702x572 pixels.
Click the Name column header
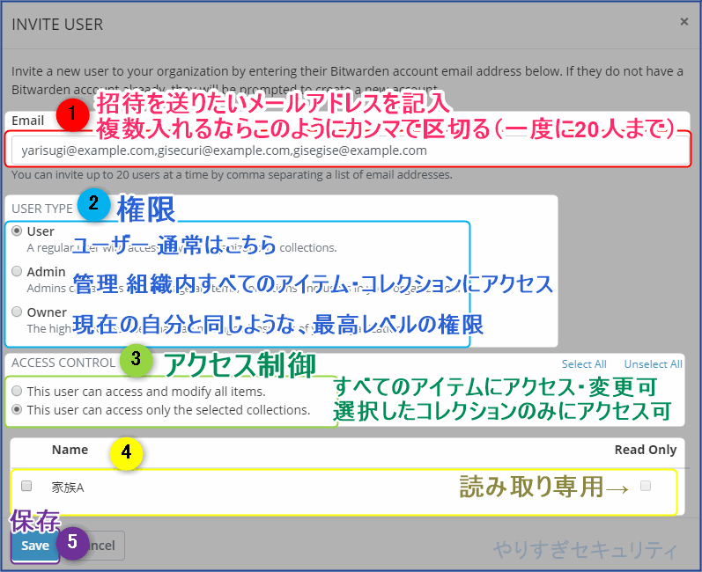pos(70,450)
